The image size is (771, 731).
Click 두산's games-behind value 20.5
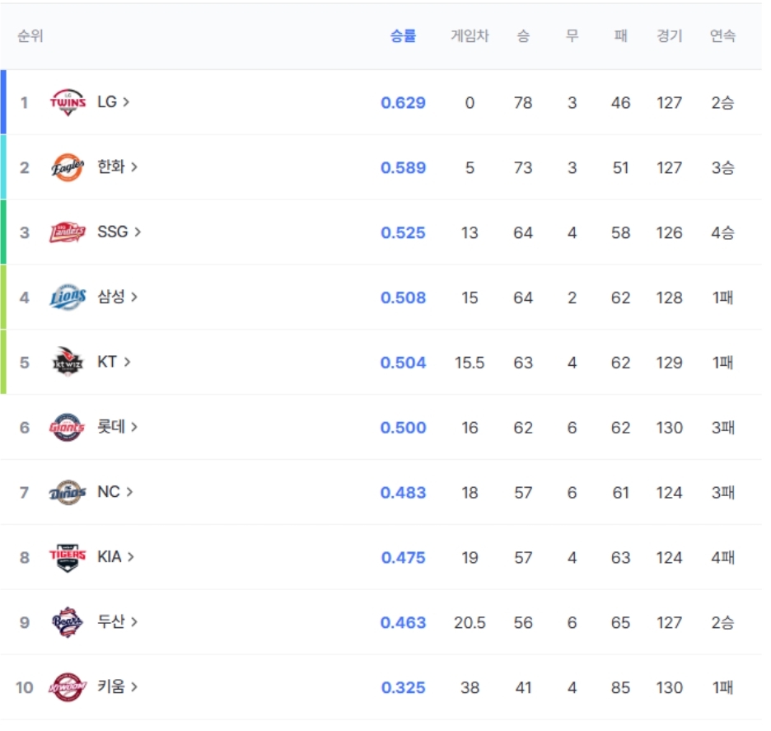click(x=470, y=623)
